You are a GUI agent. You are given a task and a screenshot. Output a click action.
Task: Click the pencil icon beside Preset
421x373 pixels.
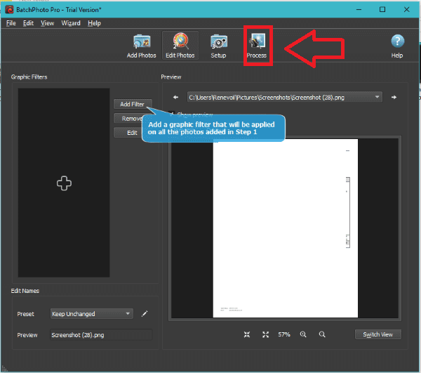(145, 313)
